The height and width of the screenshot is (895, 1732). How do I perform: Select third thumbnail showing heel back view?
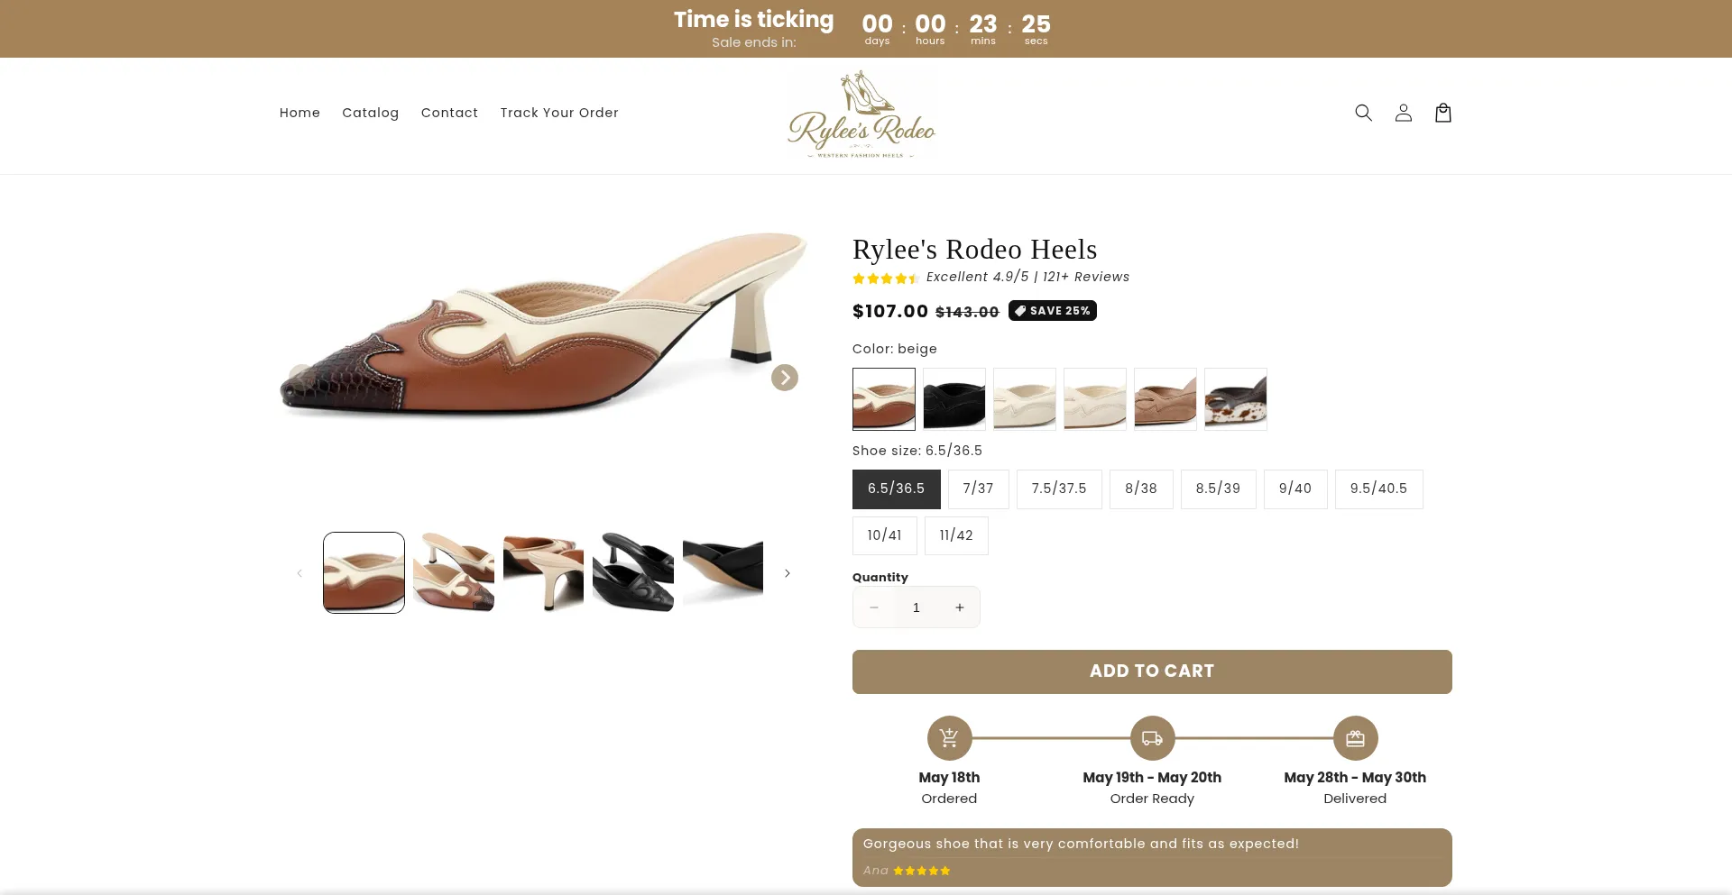point(543,572)
